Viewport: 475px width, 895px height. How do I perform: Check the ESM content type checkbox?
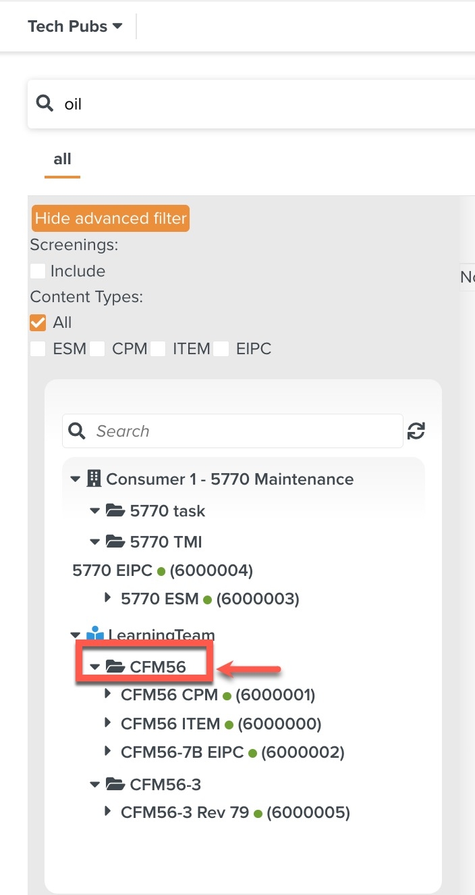pyautogui.click(x=38, y=349)
